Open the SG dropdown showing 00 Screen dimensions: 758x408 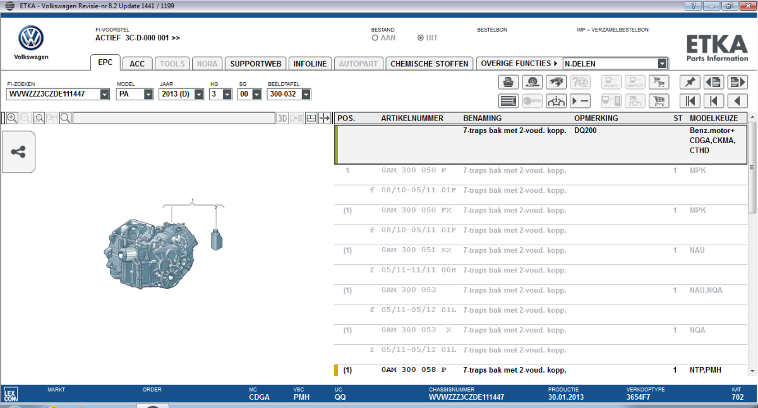coord(256,94)
